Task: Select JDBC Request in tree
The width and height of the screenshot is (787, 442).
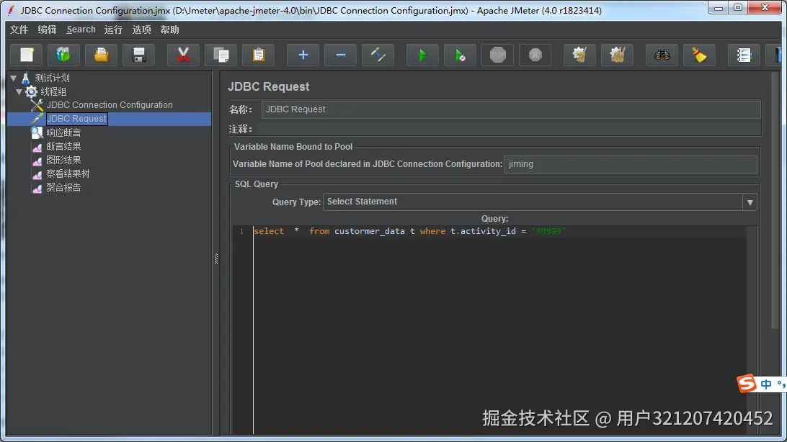Action: point(77,119)
